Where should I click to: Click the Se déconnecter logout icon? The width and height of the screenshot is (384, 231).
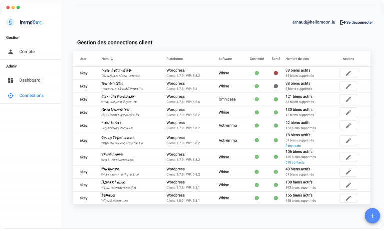[343, 22]
